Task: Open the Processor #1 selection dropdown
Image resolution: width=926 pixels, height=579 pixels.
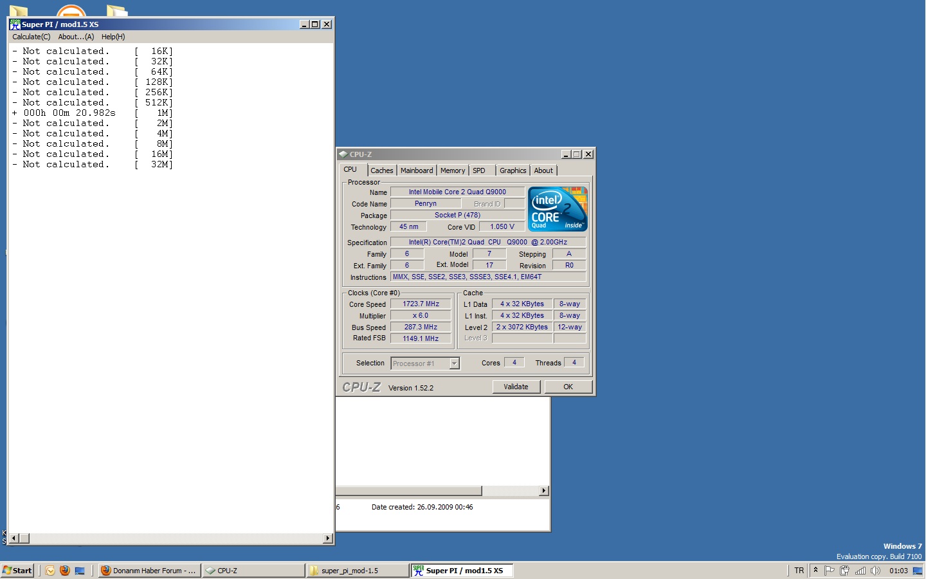Action: (x=454, y=363)
